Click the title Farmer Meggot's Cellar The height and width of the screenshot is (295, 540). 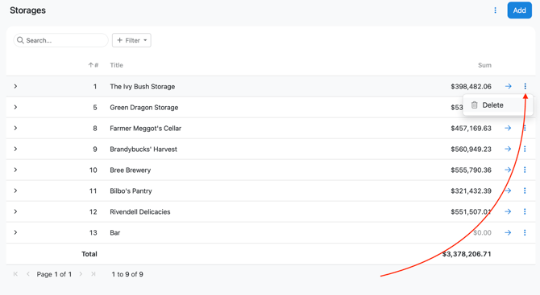pyautogui.click(x=145, y=129)
